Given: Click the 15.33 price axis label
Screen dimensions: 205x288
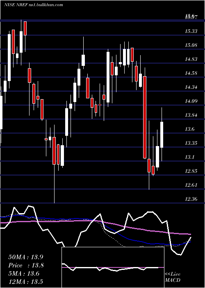Looking at the screenshot, I should 191,31.
